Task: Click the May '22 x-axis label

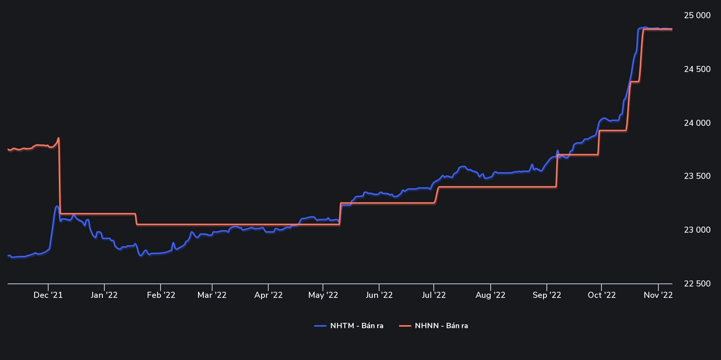Action: (x=323, y=295)
